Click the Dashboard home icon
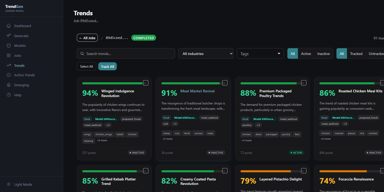This screenshot has width=384, height=192. [9, 26]
